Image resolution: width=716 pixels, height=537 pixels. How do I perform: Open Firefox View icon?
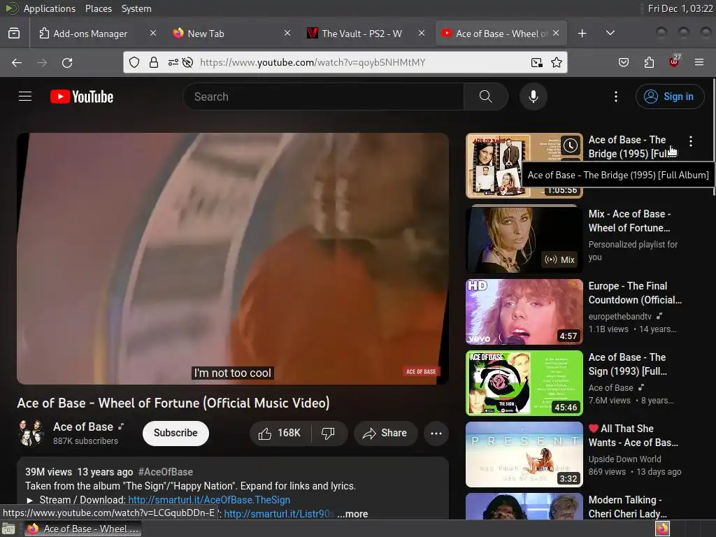pyautogui.click(x=14, y=34)
